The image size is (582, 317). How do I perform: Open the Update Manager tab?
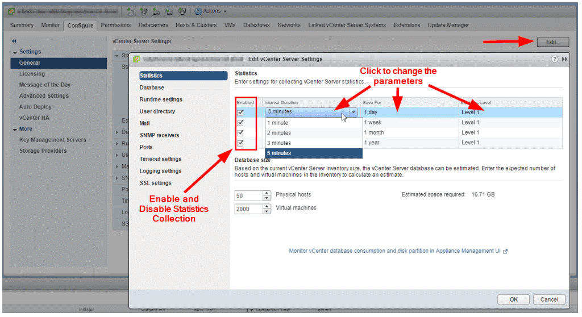click(448, 25)
